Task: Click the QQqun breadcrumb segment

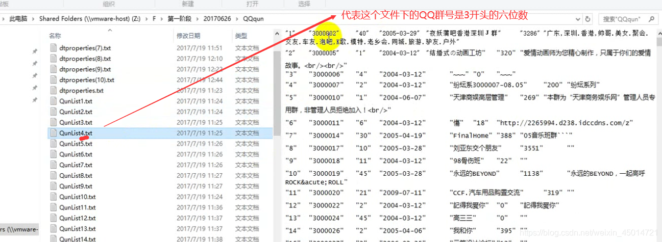Action: coord(253,19)
